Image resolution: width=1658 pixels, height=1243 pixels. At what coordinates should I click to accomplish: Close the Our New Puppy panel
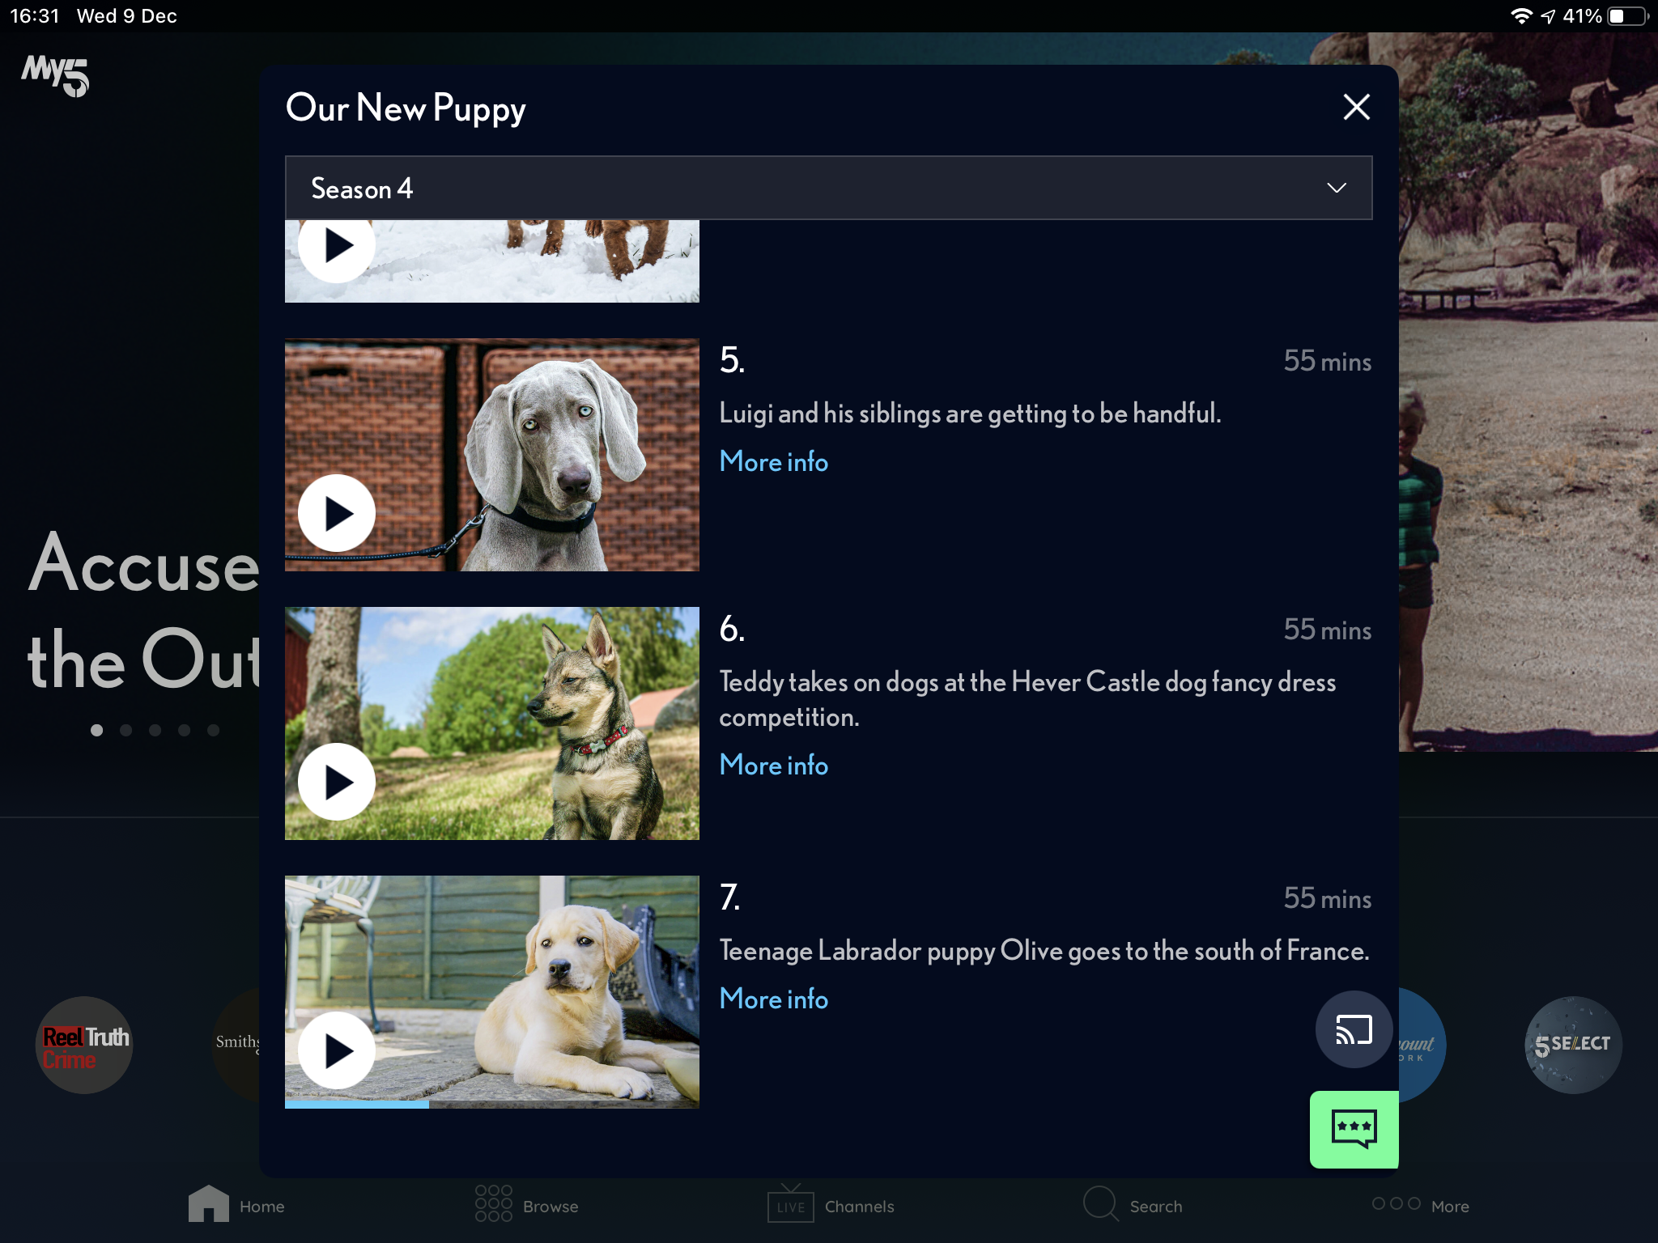(1356, 107)
